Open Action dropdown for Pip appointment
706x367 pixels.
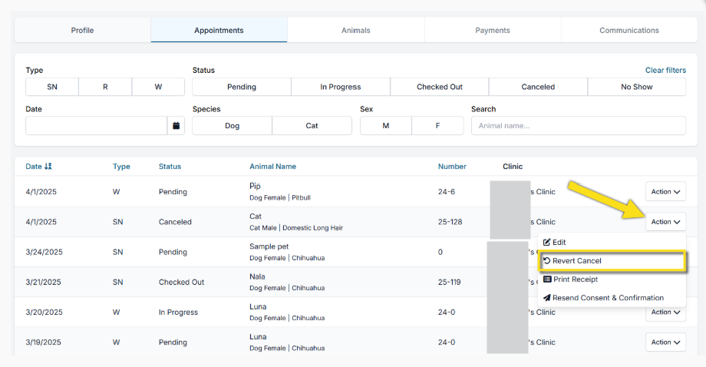pyautogui.click(x=665, y=192)
